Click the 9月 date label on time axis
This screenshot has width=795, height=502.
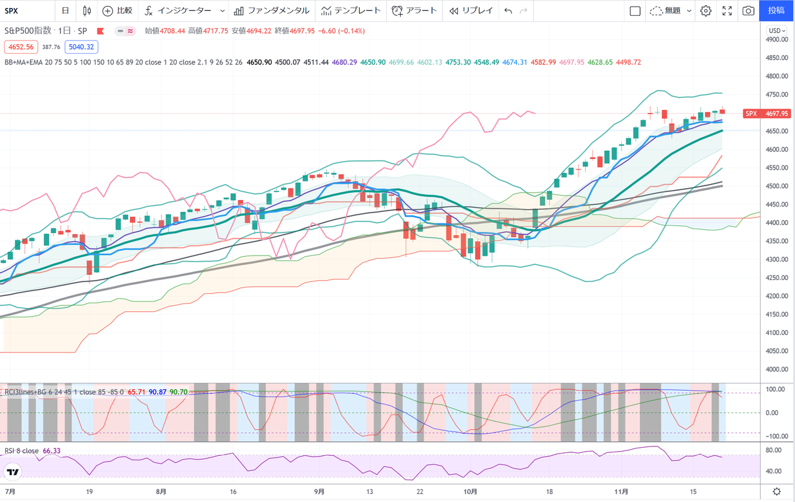point(319,492)
